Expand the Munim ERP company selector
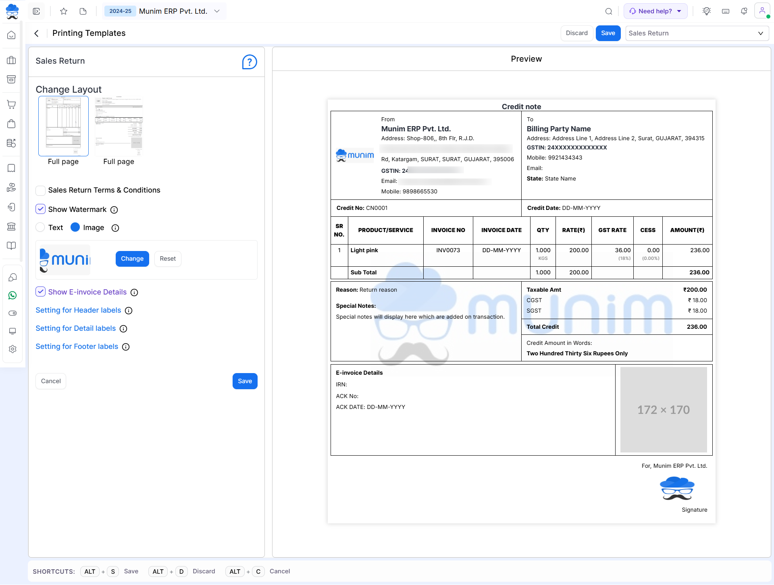Screen dimensions: 774x585 (217, 11)
